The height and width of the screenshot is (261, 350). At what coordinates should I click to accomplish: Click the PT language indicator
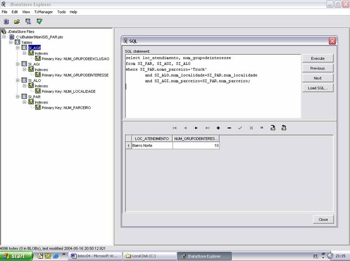[x=315, y=256]
